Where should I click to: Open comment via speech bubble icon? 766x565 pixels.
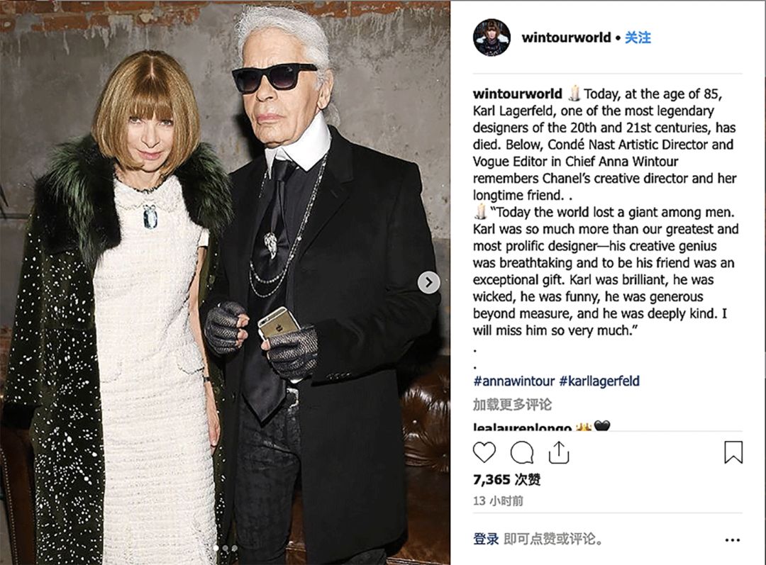(522, 453)
